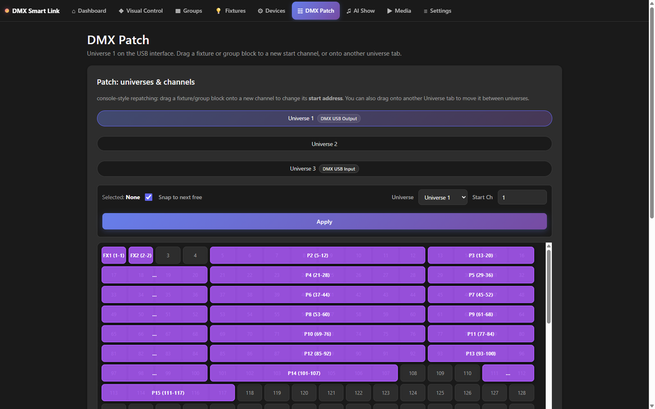Click the DMX Smart Link logo

click(x=32, y=10)
